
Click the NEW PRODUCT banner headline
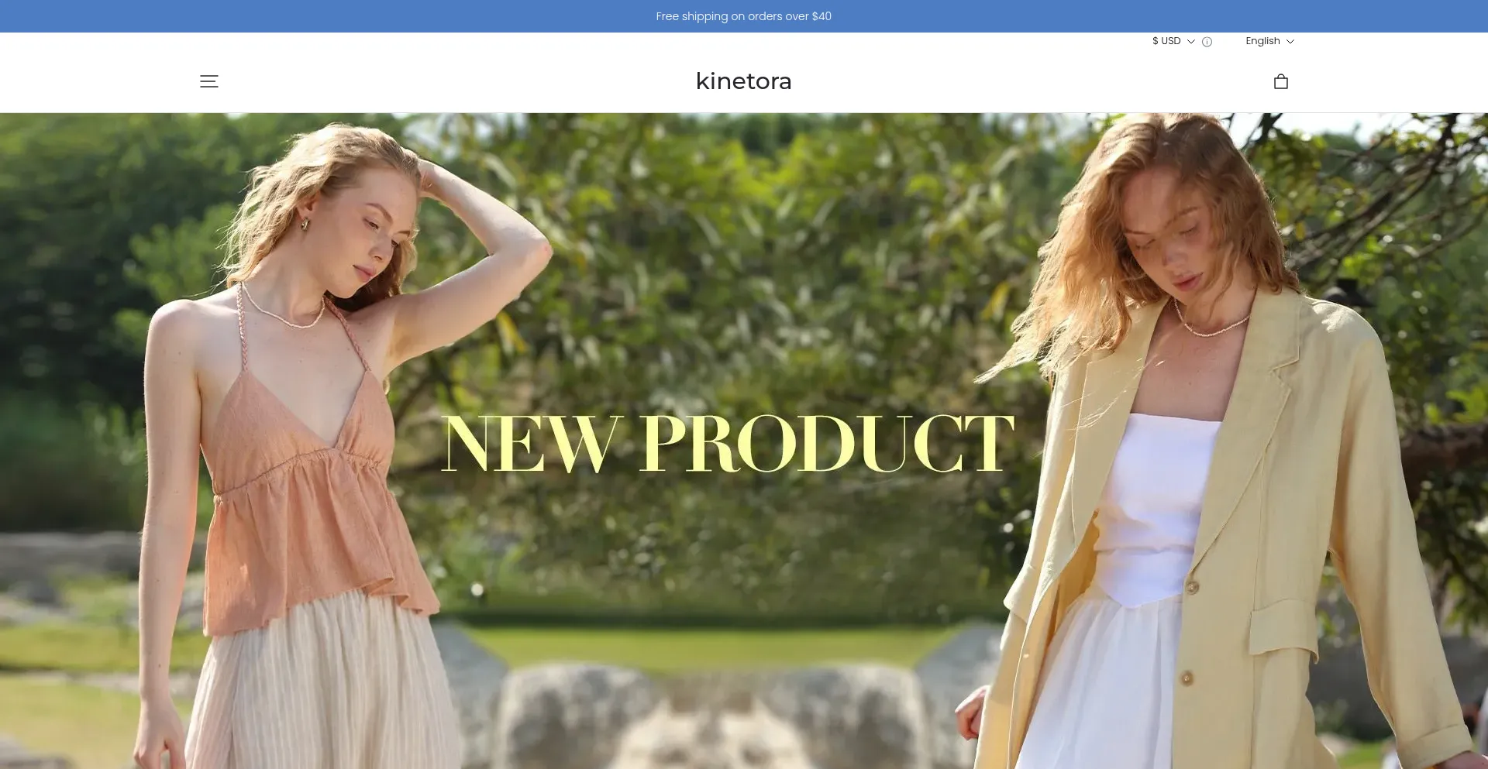click(x=728, y=443)
